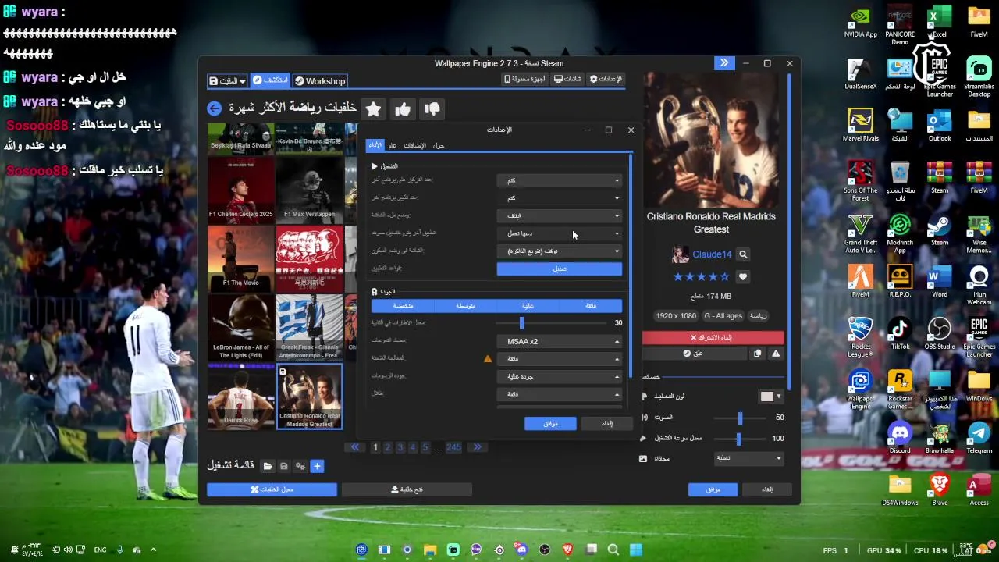This screenshot has height=562, width=999.
Task: Adjust the FPS slider showing 30
Action: [x=552, y=323]
